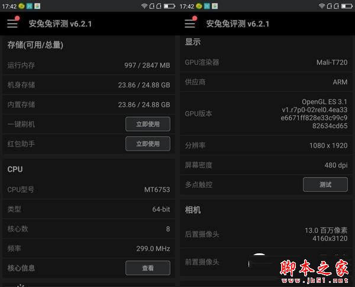The width and height of the screenshot is (355, 287).
Task: Select the 机身存储 row
Action: pyautogui.click(x=89, y=85)
